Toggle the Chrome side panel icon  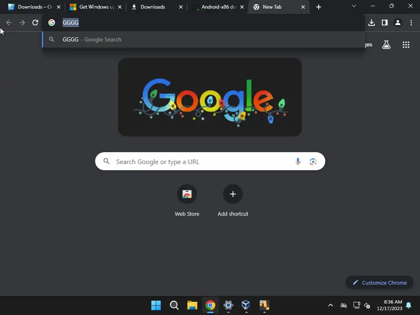pyautogui.click(x=385, y=23)
